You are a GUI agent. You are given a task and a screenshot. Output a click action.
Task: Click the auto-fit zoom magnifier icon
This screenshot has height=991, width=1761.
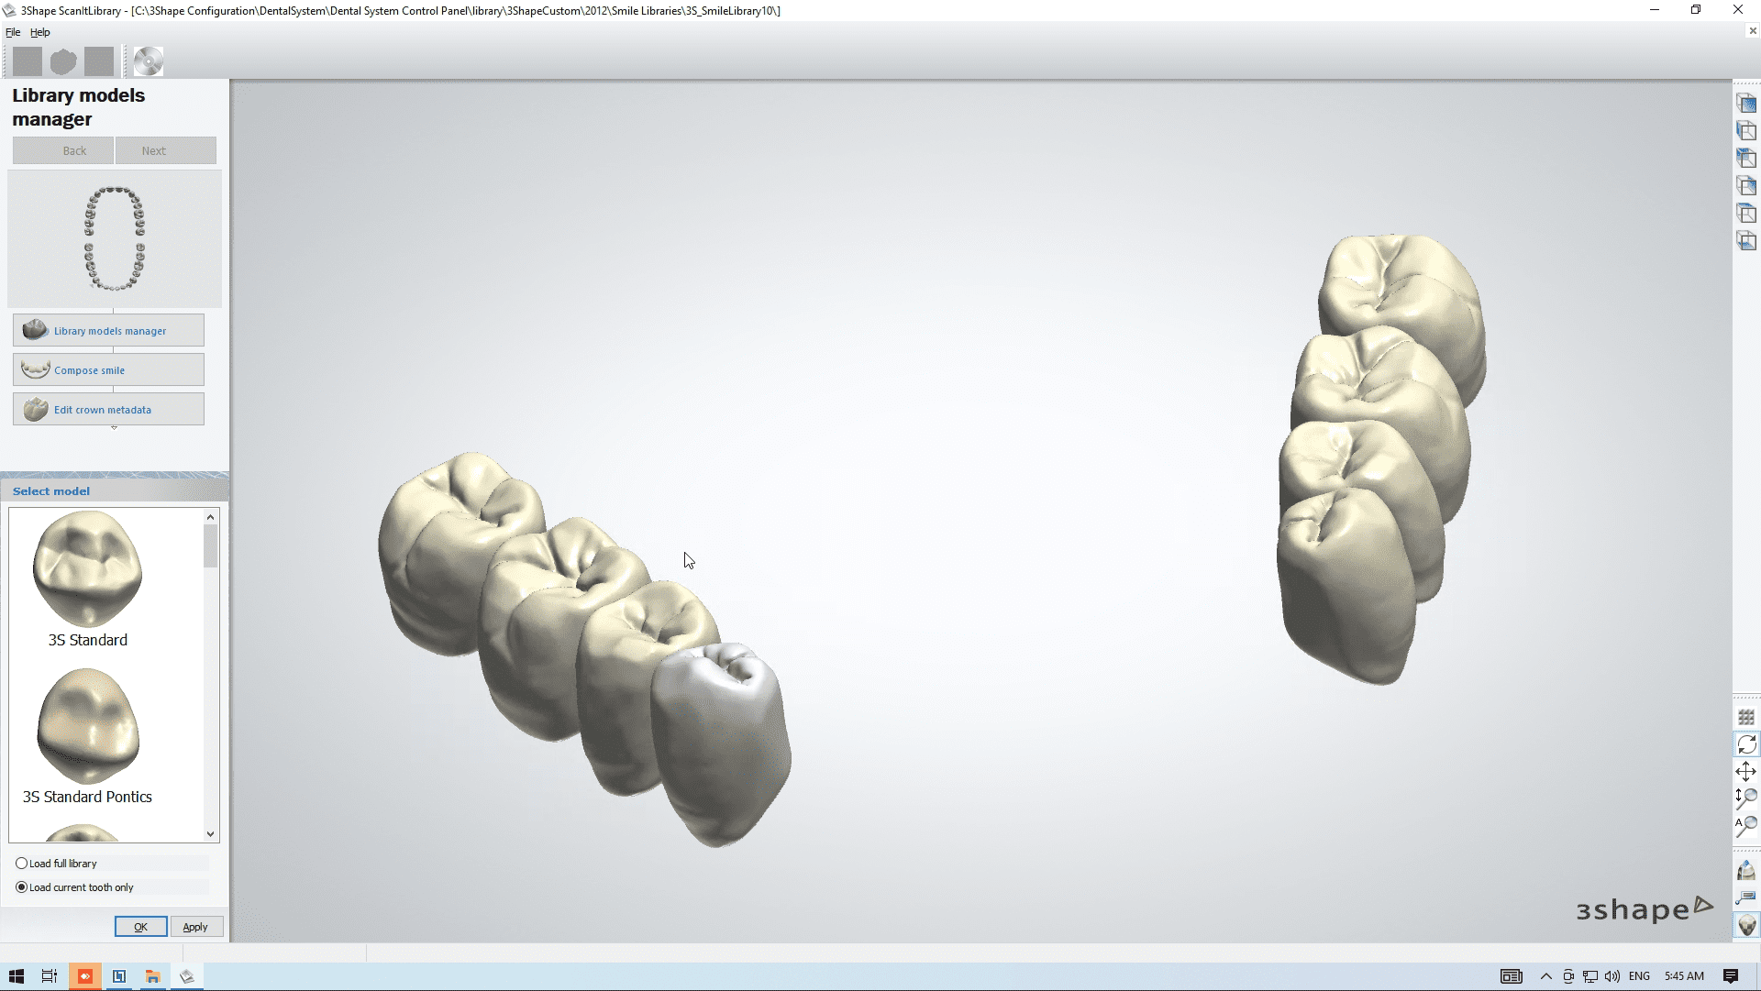coord(1746,825)
